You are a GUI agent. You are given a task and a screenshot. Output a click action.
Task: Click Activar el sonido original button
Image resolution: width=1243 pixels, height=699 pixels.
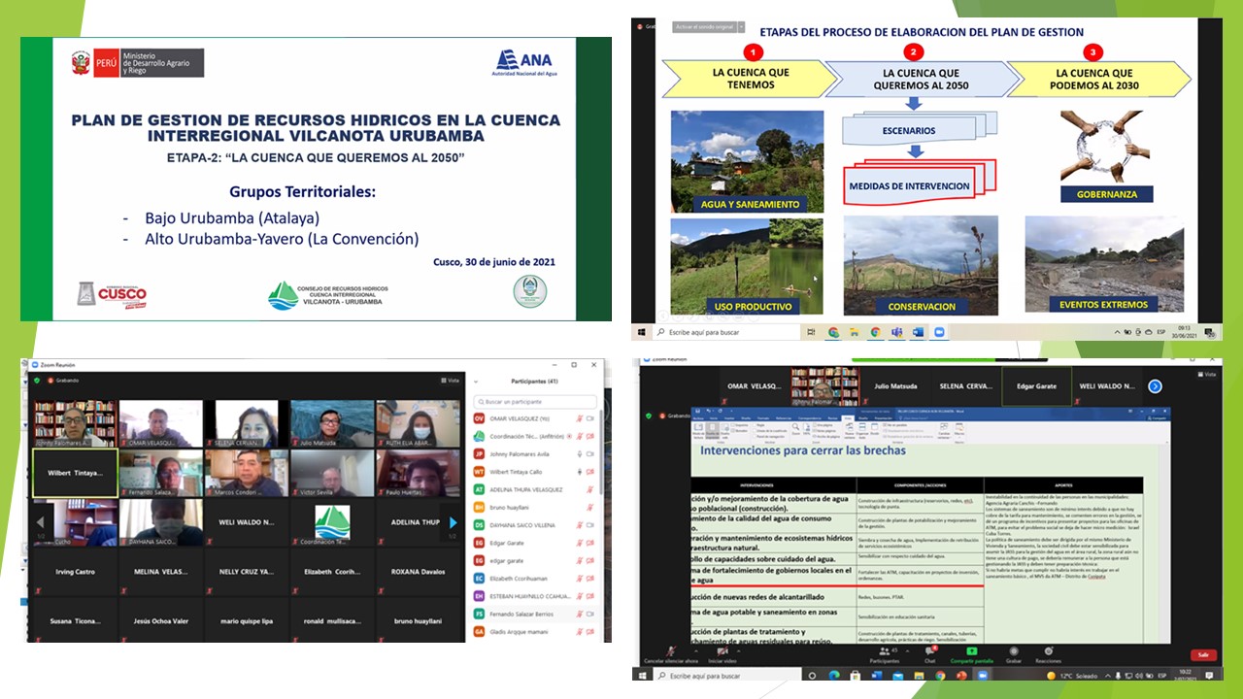(x=705, y=26)
